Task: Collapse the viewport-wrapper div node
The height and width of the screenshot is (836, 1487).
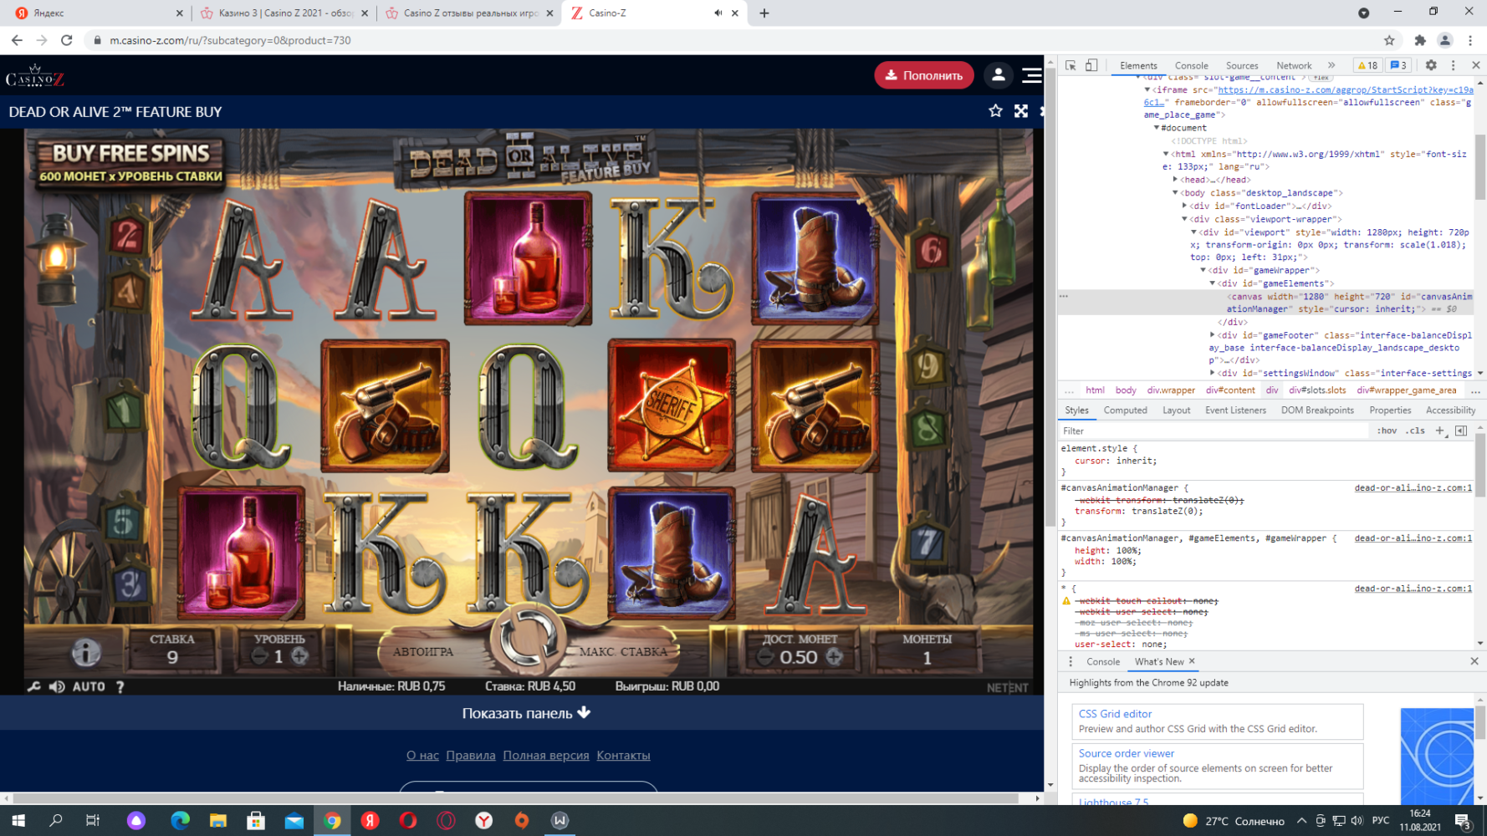Action: pos(1184,219)
